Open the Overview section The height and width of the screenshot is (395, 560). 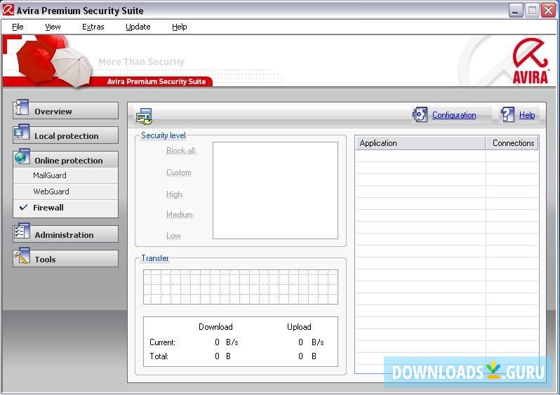[x=66, y=111]
